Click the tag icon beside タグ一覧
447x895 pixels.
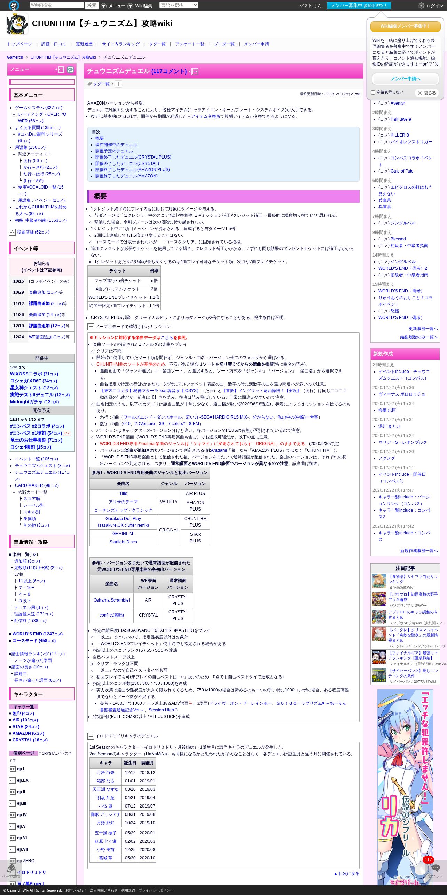[89, 84]
